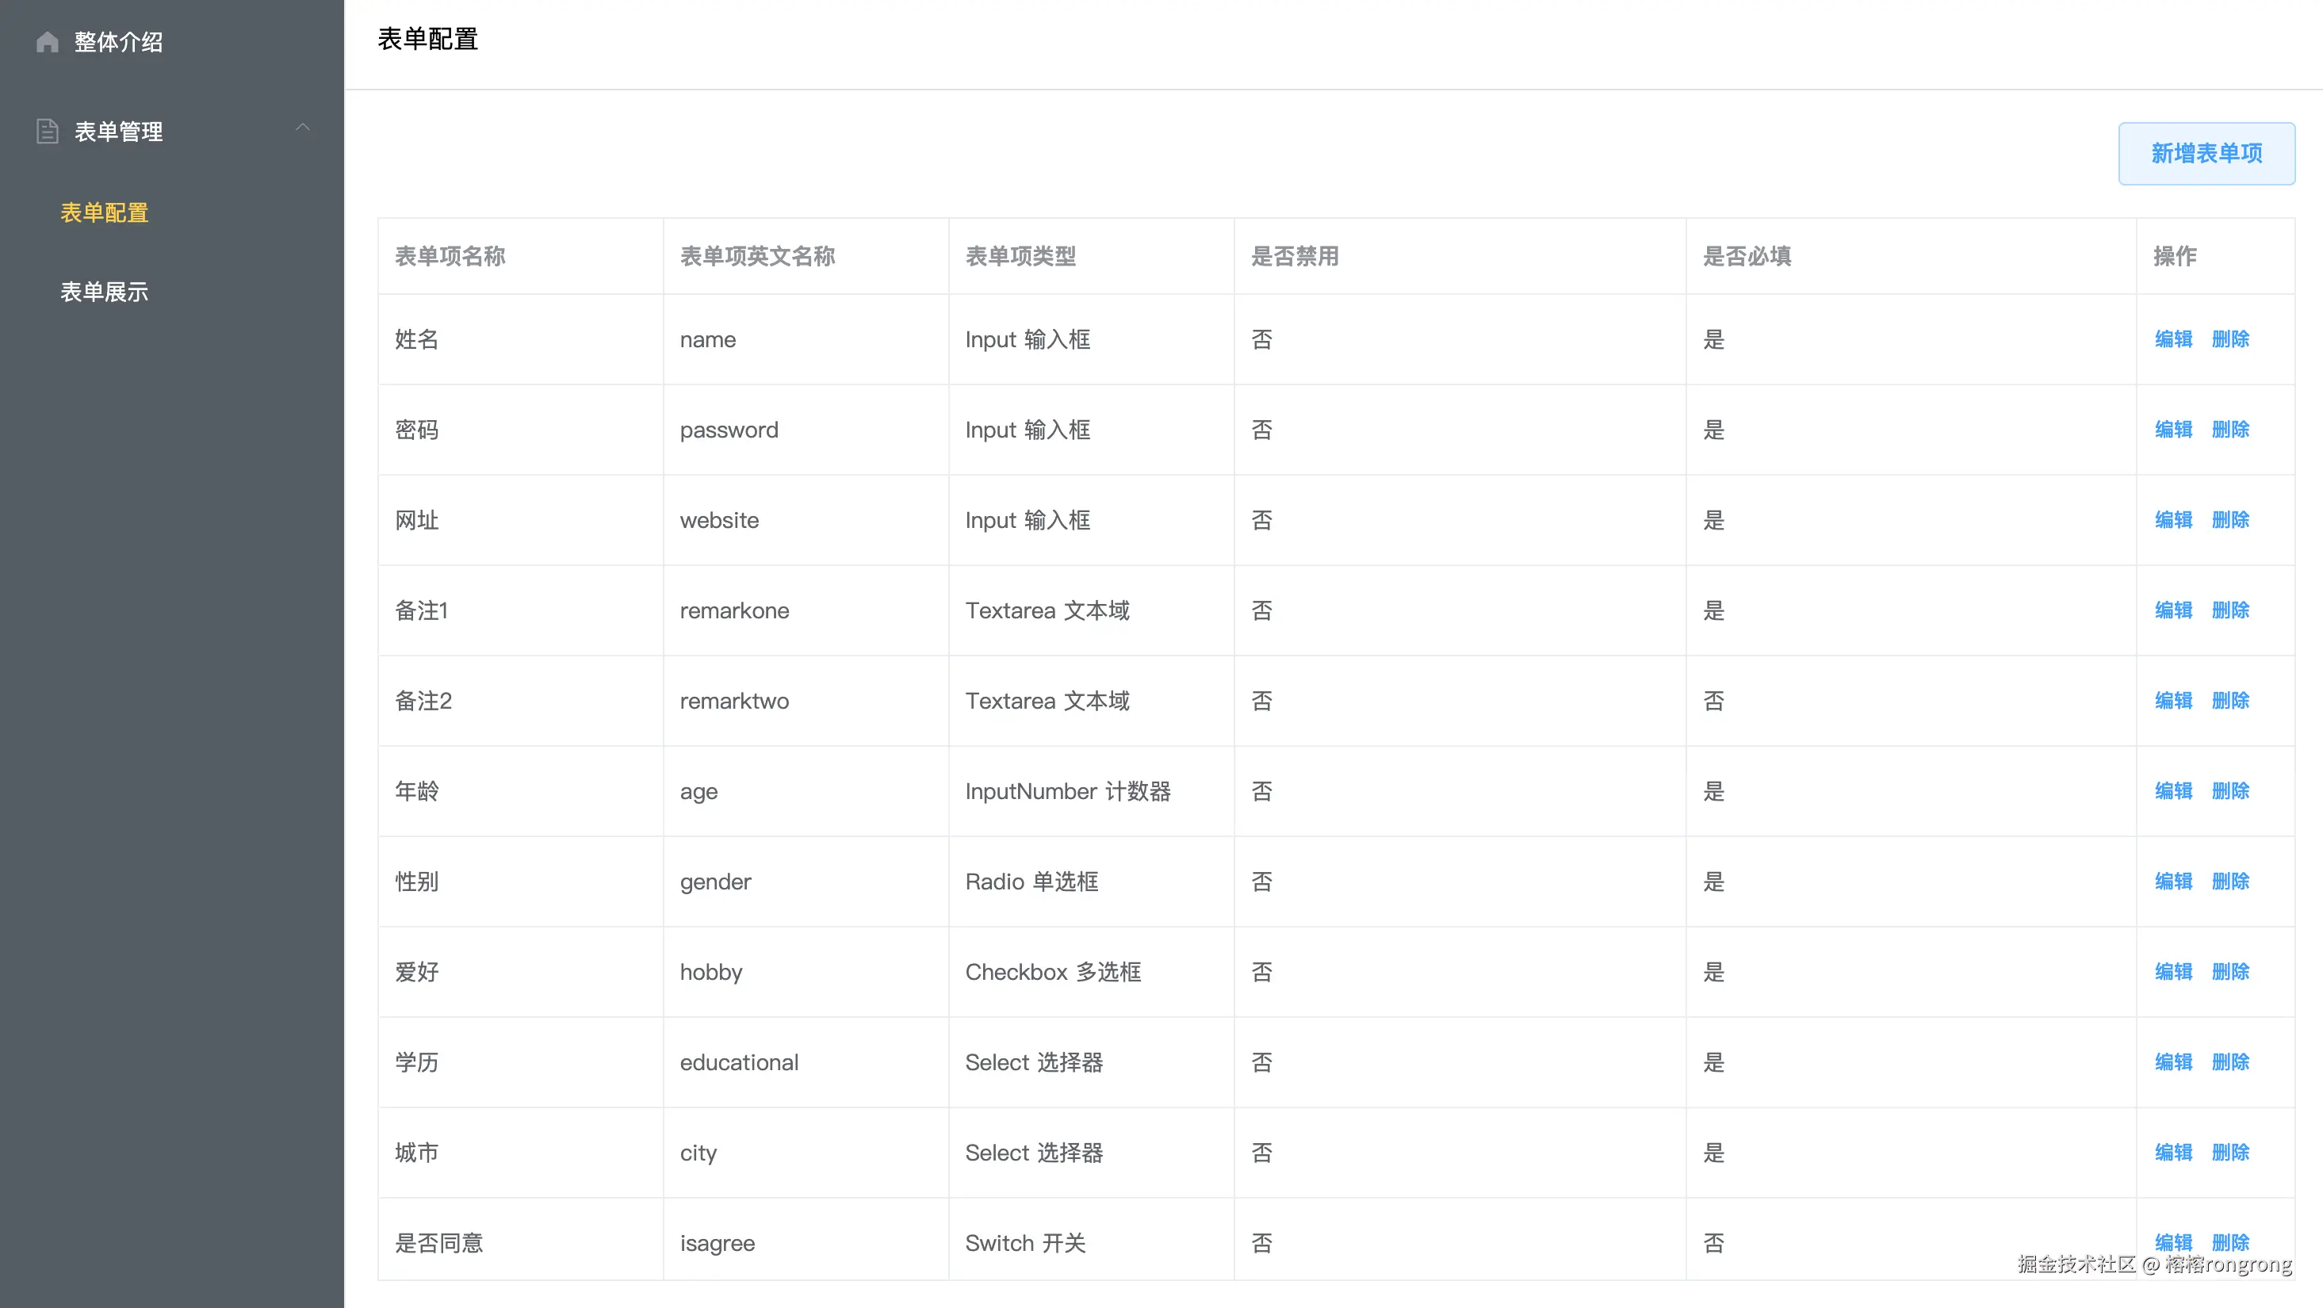The width and height of the screenshot is (2323, 1308).
Task: Delete the educational Select row
Action: [x=2230, y=1062]
